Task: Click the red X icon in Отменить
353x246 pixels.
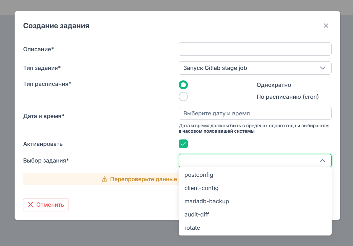Action: tap(31, 205)
